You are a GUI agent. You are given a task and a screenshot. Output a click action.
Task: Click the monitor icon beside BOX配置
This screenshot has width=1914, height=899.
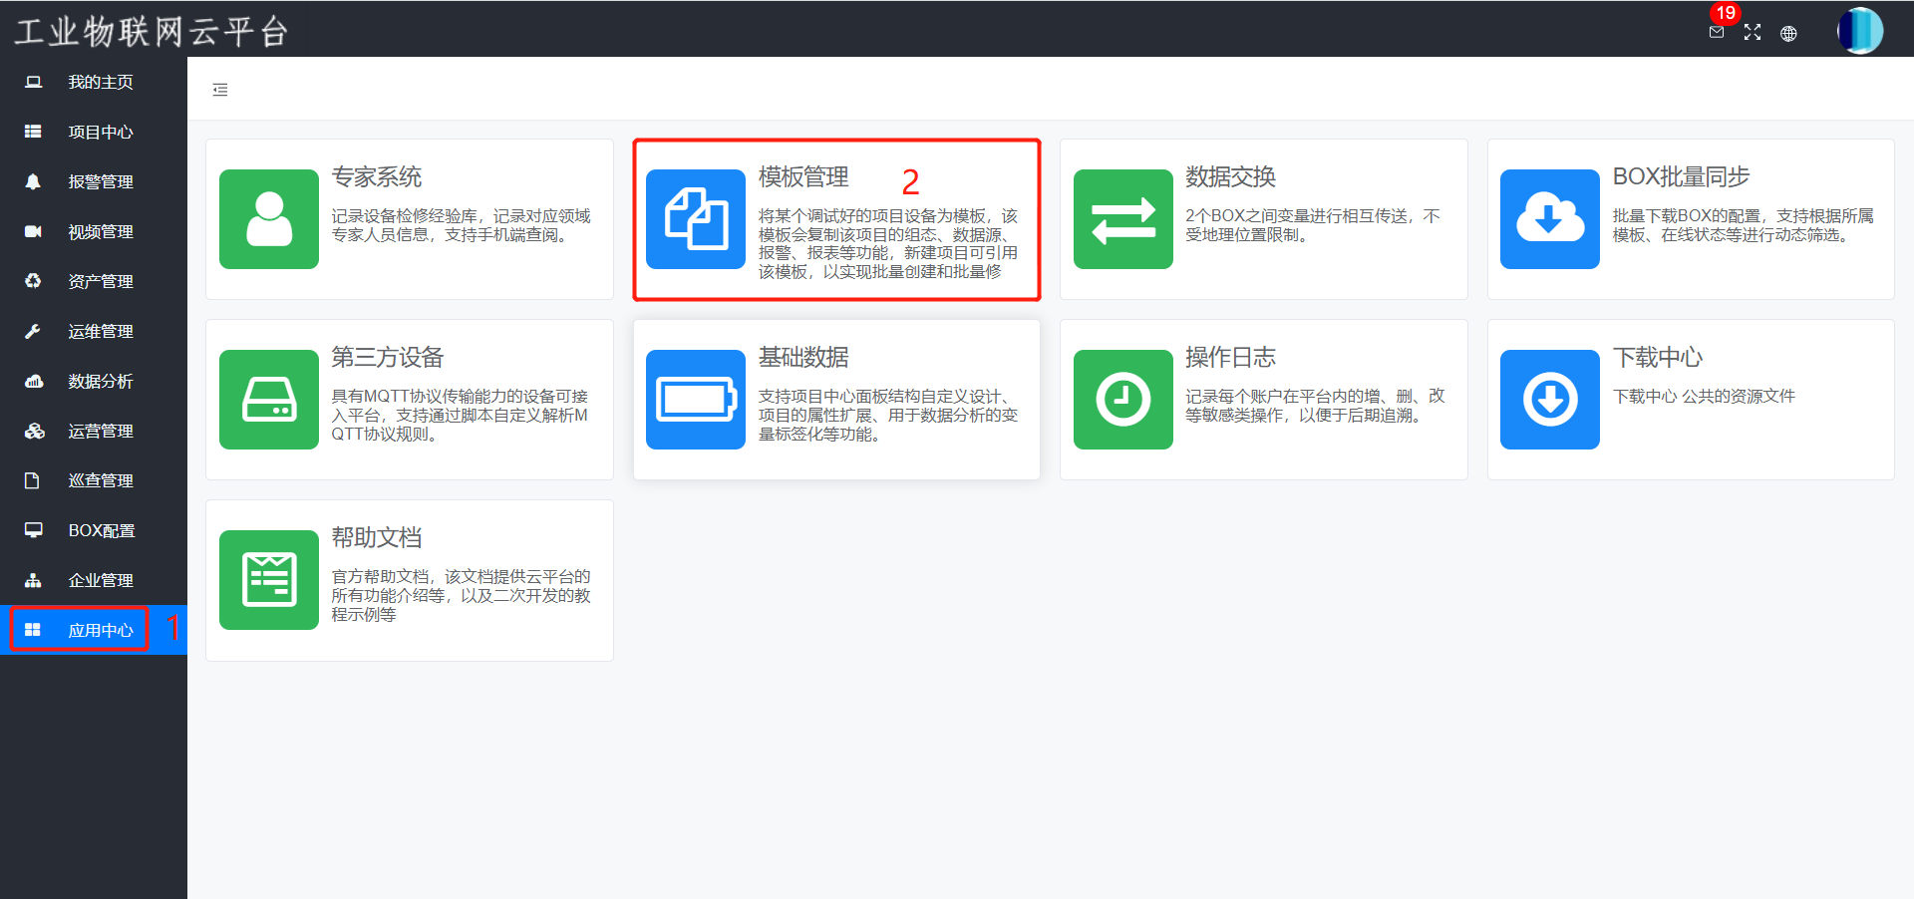click(x=34, y=530)
